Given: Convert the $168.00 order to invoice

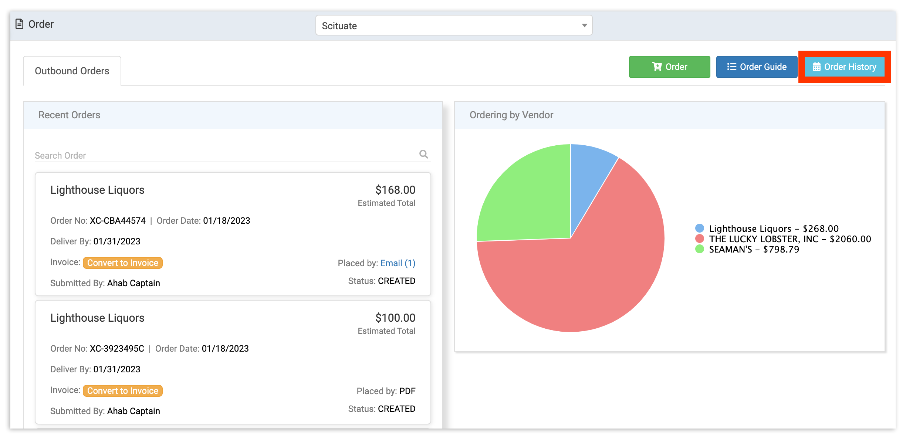Looking at the screenshot, I should click(x=122, y=263).
